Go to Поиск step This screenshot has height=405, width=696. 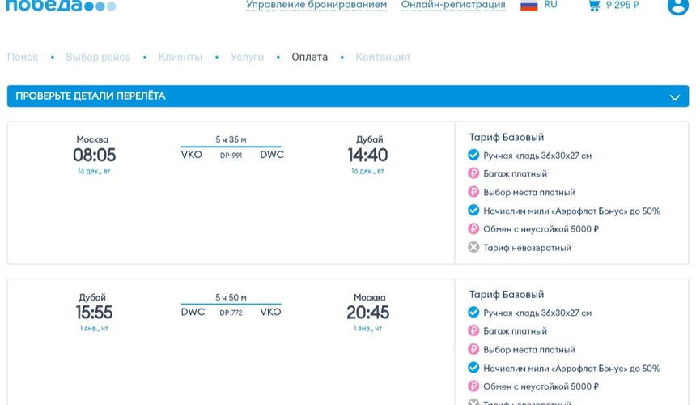click(x=23, y=57)
